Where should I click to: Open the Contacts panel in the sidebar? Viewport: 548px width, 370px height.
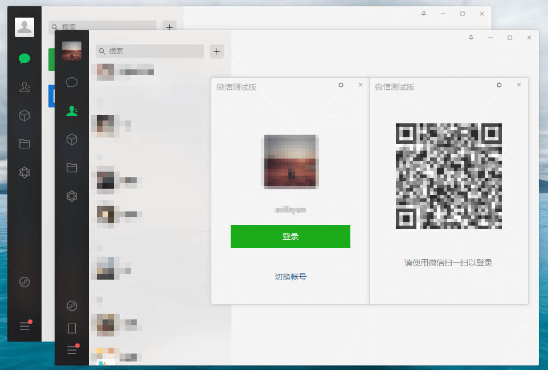[71, 111]
